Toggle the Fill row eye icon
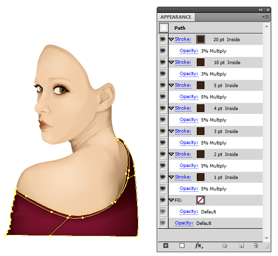278x256 pixels. (162, 200)
